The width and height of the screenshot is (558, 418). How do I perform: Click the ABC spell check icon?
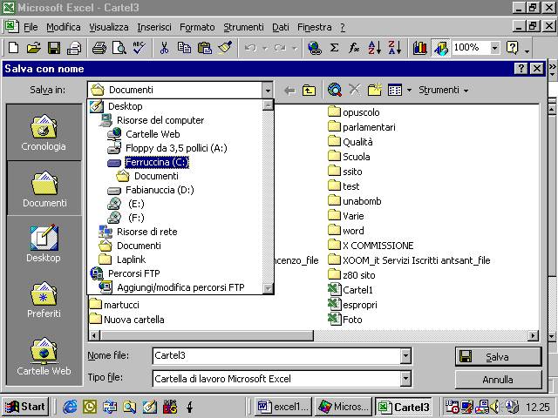(139, 47)
